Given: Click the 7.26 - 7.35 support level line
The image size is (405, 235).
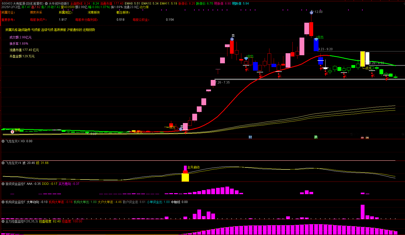Looking at the screenshot, I should [x=310, y=79].
